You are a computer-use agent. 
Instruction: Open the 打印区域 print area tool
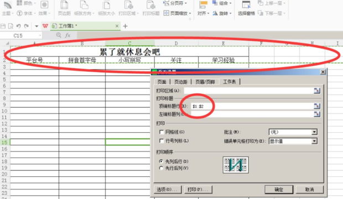[x=128, y=9]
